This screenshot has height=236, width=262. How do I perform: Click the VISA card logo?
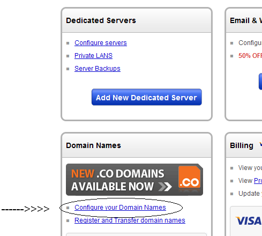pos(249,220)
